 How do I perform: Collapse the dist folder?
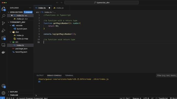pos(11,32)
